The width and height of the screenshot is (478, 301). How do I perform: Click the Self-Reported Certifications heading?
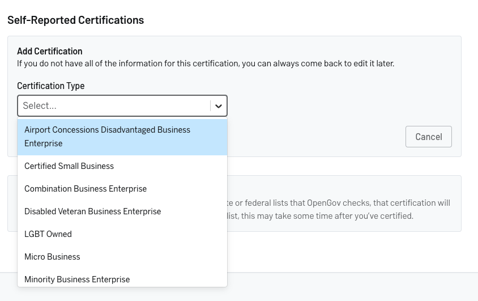pyautogui.click(x=75, y=20)
